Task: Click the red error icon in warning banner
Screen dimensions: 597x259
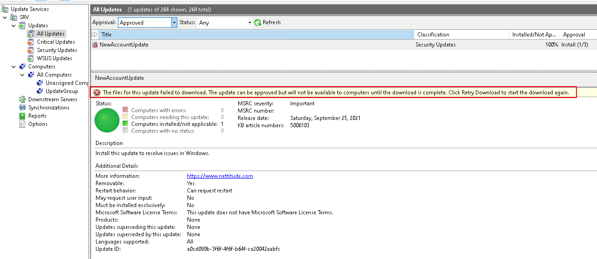Action: (96, 93)
